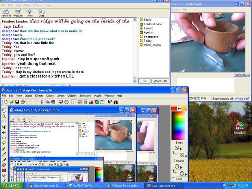Click the IM button
This screenshot has width=252, height=189.
point(144,81)
